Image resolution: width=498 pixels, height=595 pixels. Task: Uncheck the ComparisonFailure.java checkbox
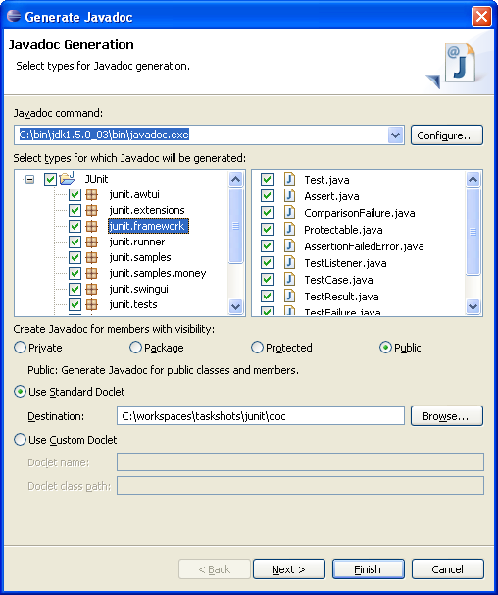point(268,212)
